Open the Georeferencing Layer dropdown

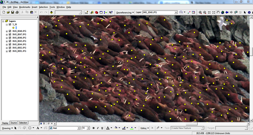[x=176, y=12]
